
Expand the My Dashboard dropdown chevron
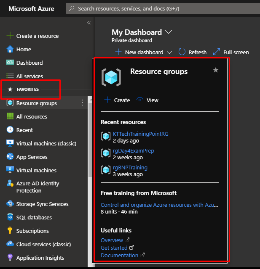(169, 32)
